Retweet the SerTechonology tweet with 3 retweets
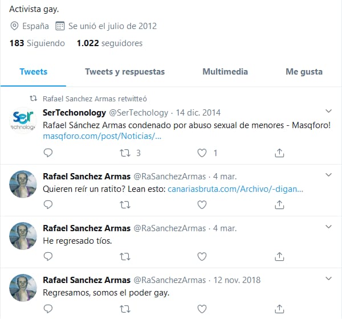This screenshot has height=332, width=342. 125,153
